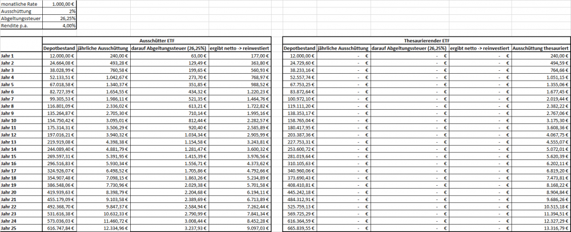The height and width of the screenshot is (232, 571).
Task: Select Ausschüttung thesauriert column header
Action: point(541,48)
